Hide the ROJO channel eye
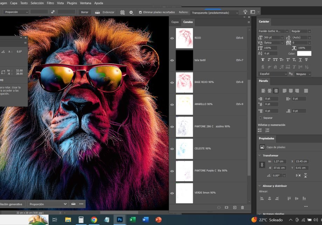 point(172,38)
